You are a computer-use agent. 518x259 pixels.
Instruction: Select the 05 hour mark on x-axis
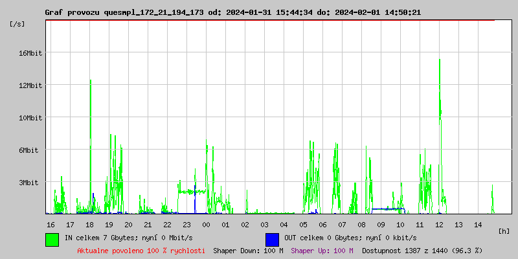click(303, 224)
